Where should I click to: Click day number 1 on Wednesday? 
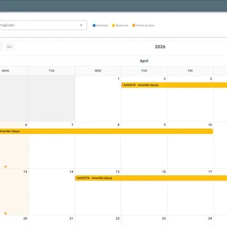(119, 79)
